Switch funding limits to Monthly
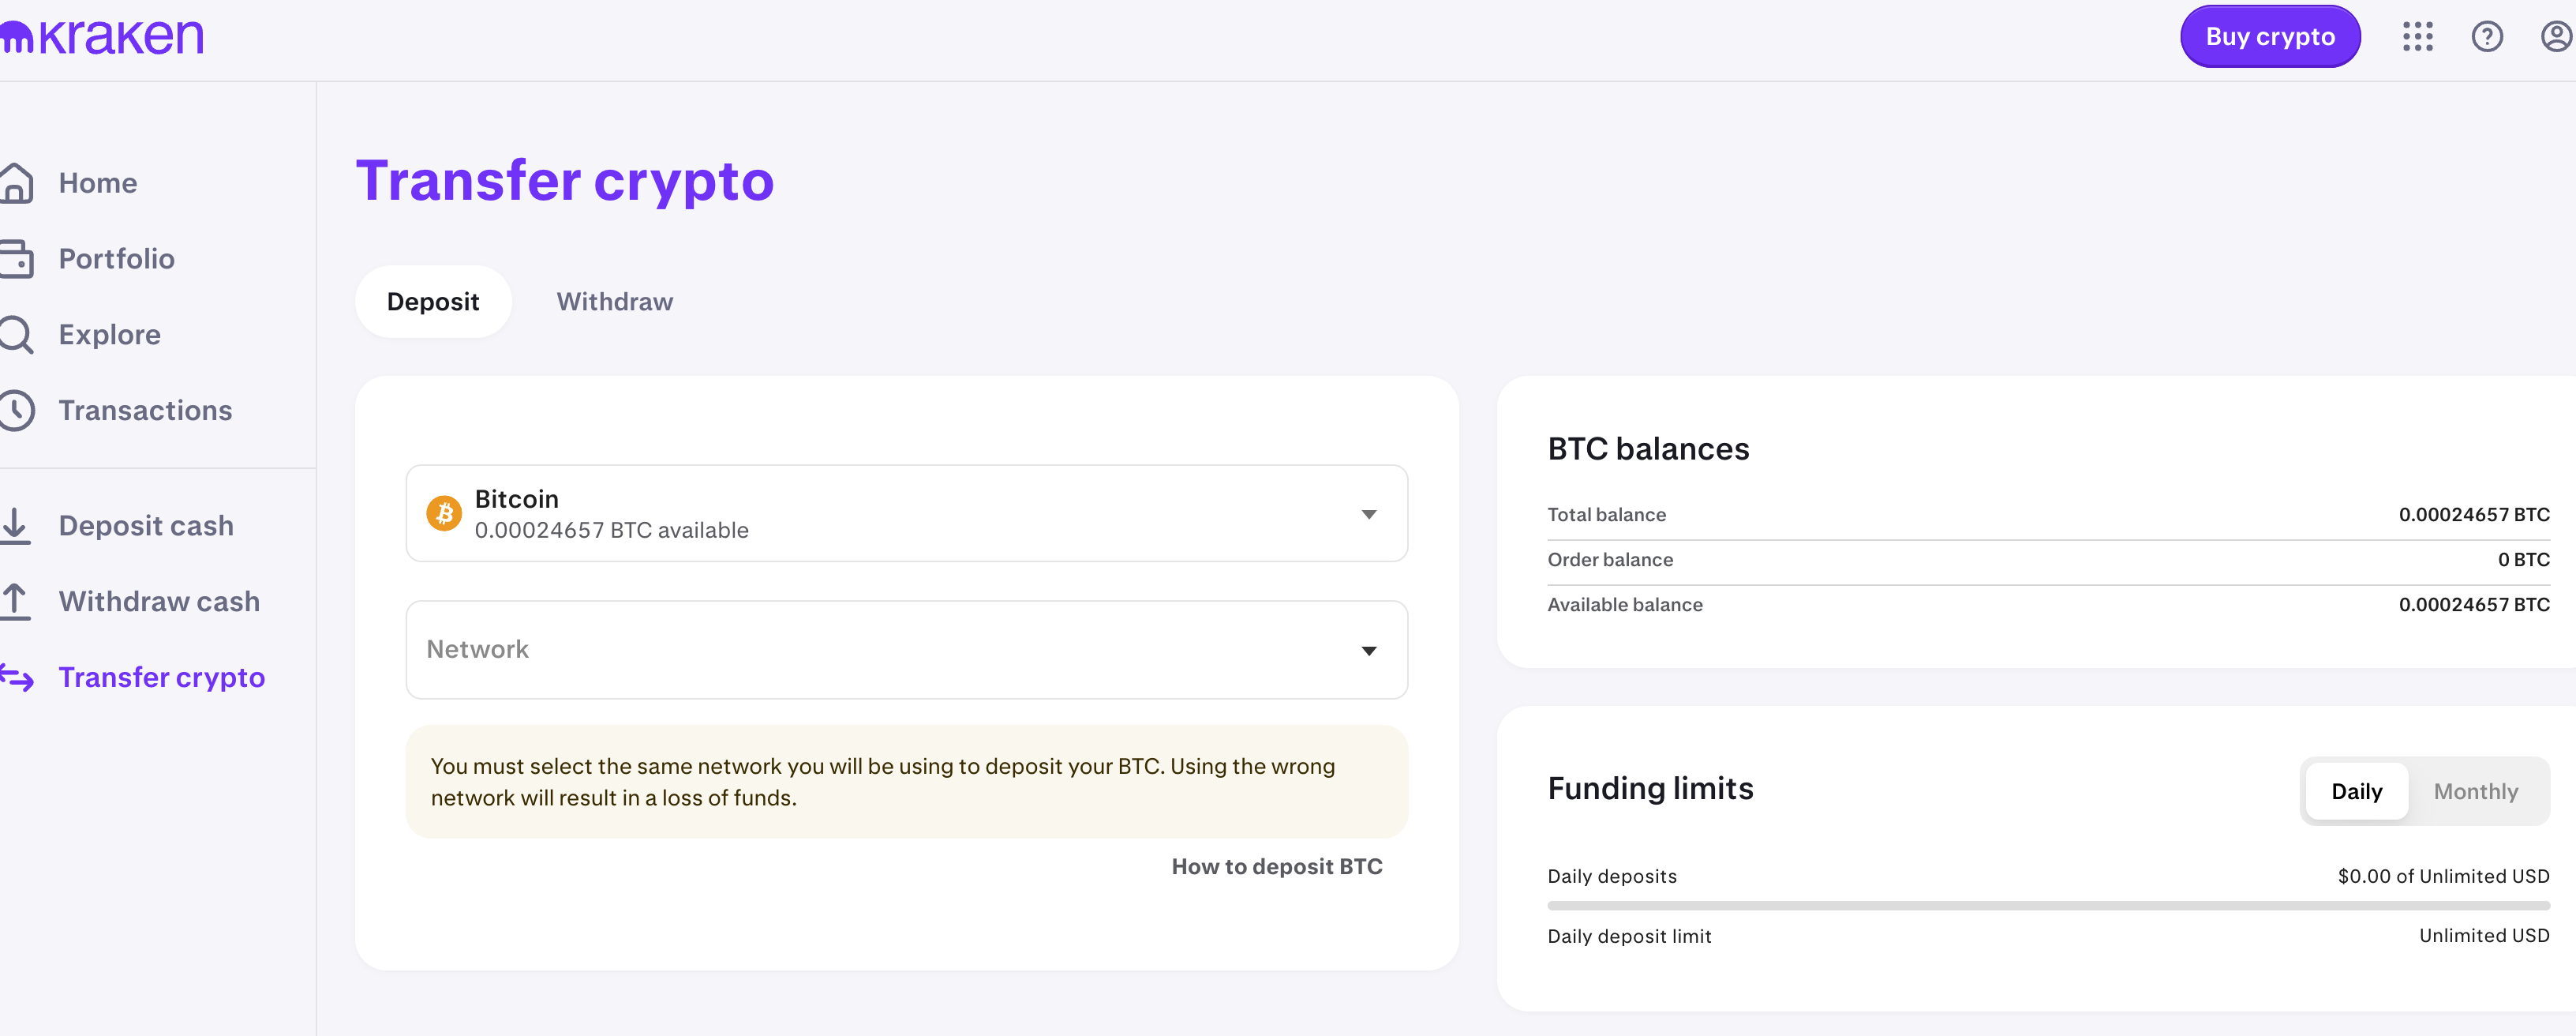This screenshot has height=1036, width=2576. point(2475,792)
